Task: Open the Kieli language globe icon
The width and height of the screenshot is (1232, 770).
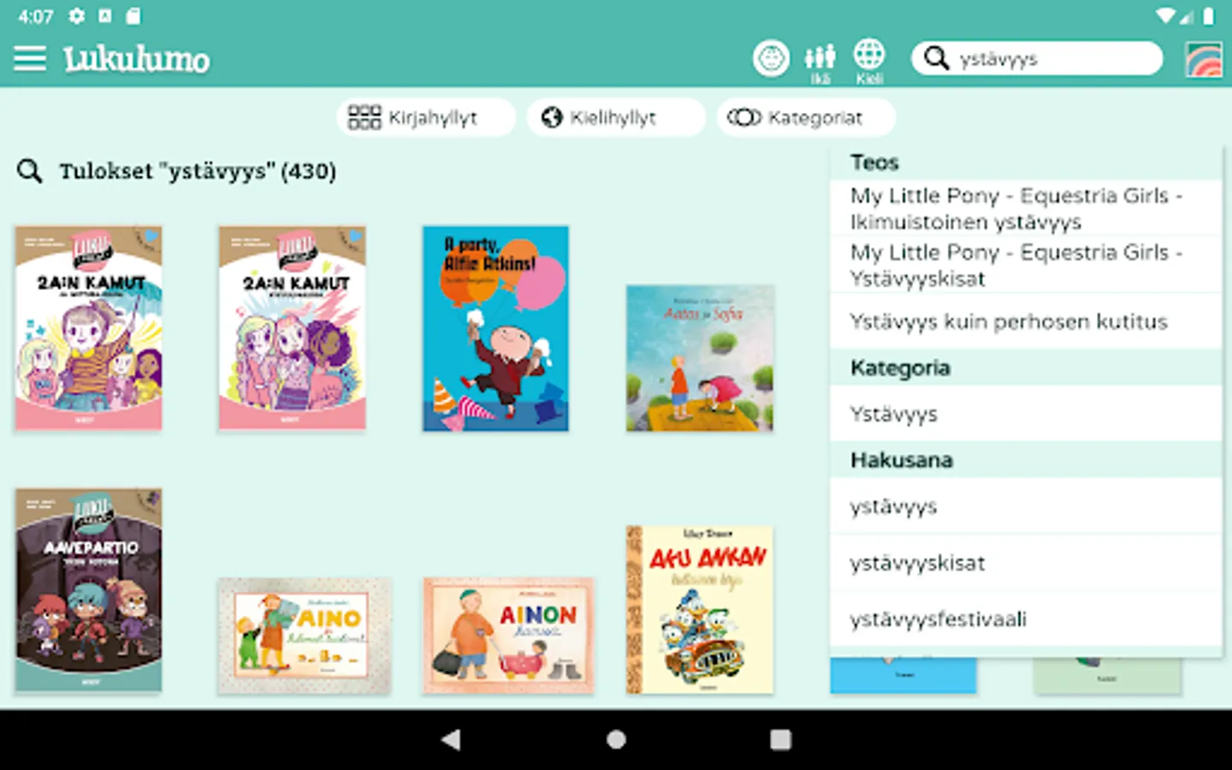Action: 869,62
